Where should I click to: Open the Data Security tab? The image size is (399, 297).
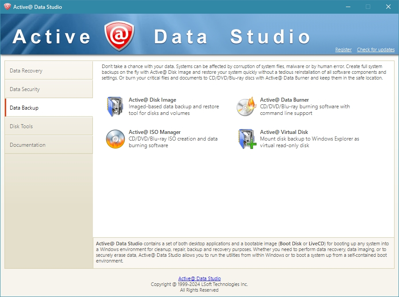coord(49,89)
